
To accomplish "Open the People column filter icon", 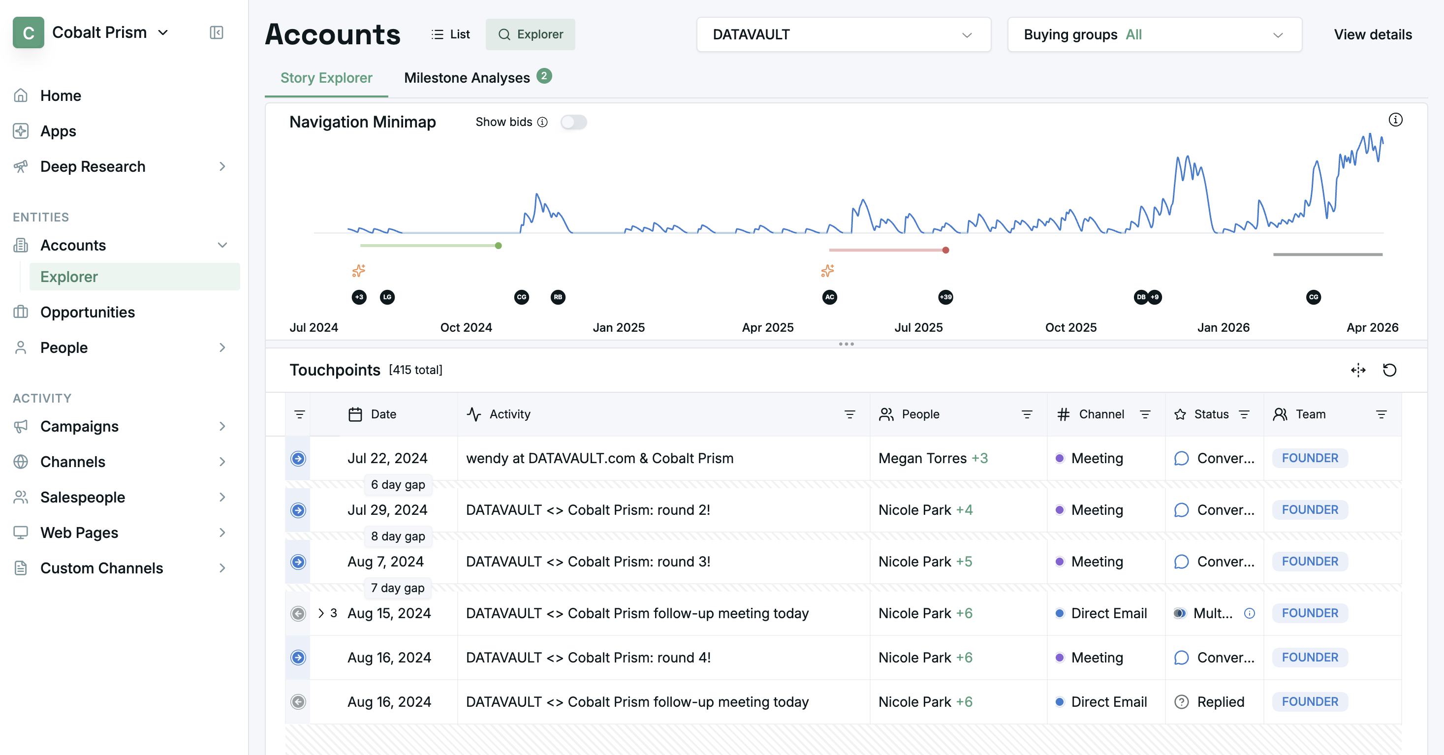I will (x=1026, y=414).
